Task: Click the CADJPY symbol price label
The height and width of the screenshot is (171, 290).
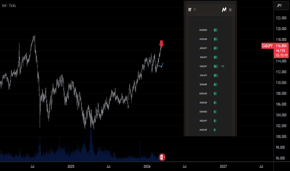Action: click(x=267, y=46)
